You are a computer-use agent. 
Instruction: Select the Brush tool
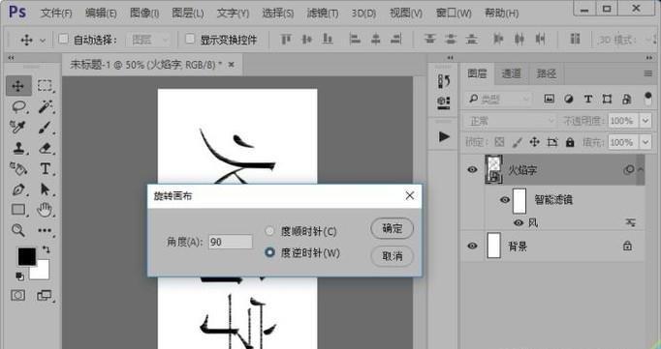(x=46, y=128)
